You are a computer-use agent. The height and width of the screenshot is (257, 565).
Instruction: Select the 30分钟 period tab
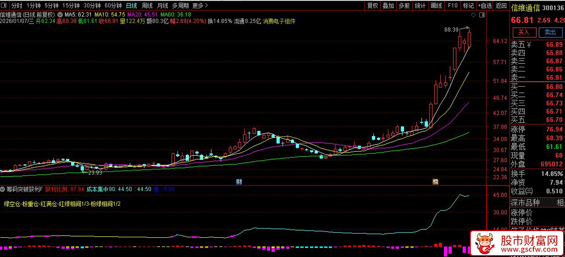(92, 6)
